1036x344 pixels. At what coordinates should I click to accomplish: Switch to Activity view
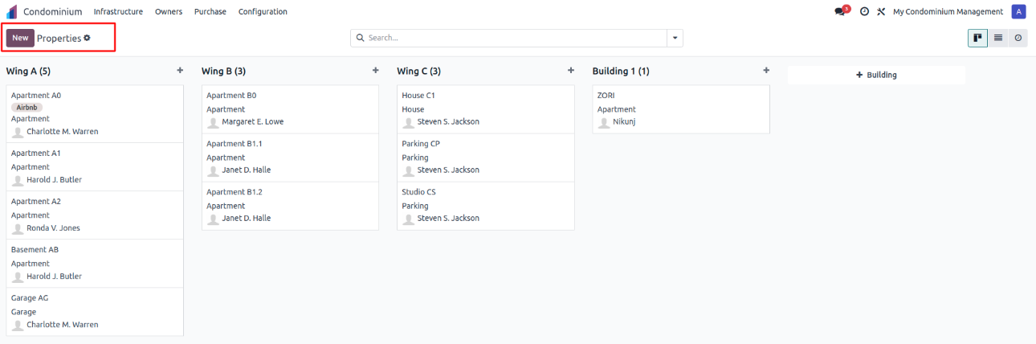(x=1018, y=38)
